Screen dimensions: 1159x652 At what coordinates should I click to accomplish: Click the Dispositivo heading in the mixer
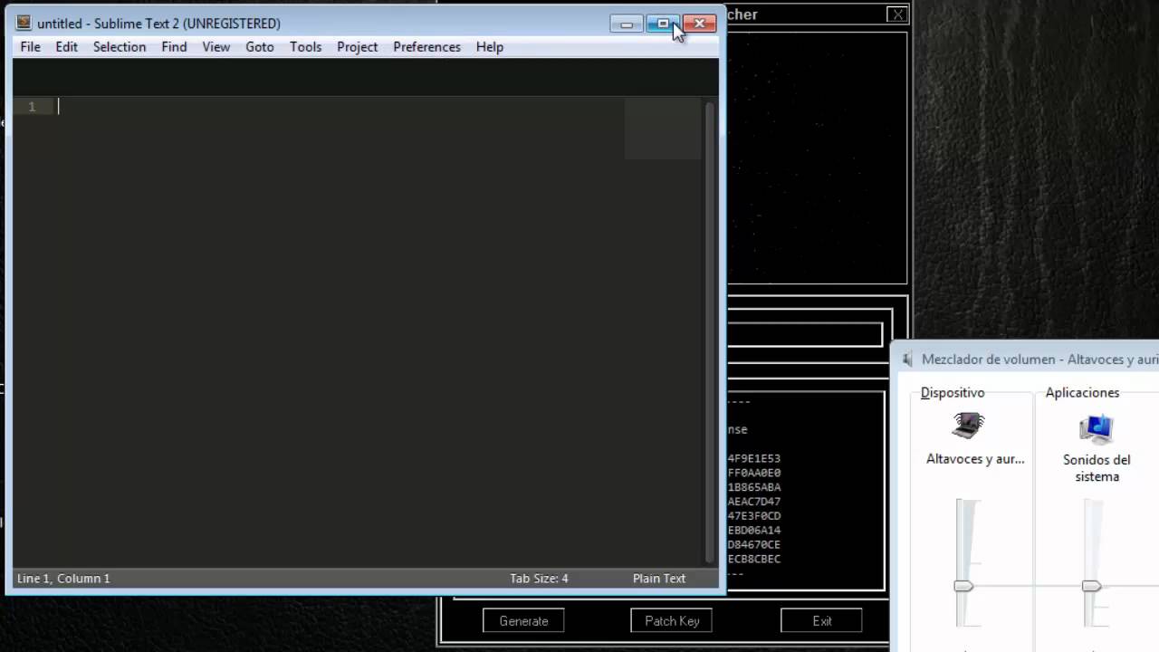(953, 393)
